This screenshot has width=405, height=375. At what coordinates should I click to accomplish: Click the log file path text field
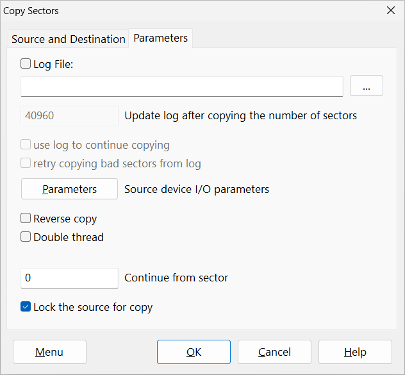(181, 86)
